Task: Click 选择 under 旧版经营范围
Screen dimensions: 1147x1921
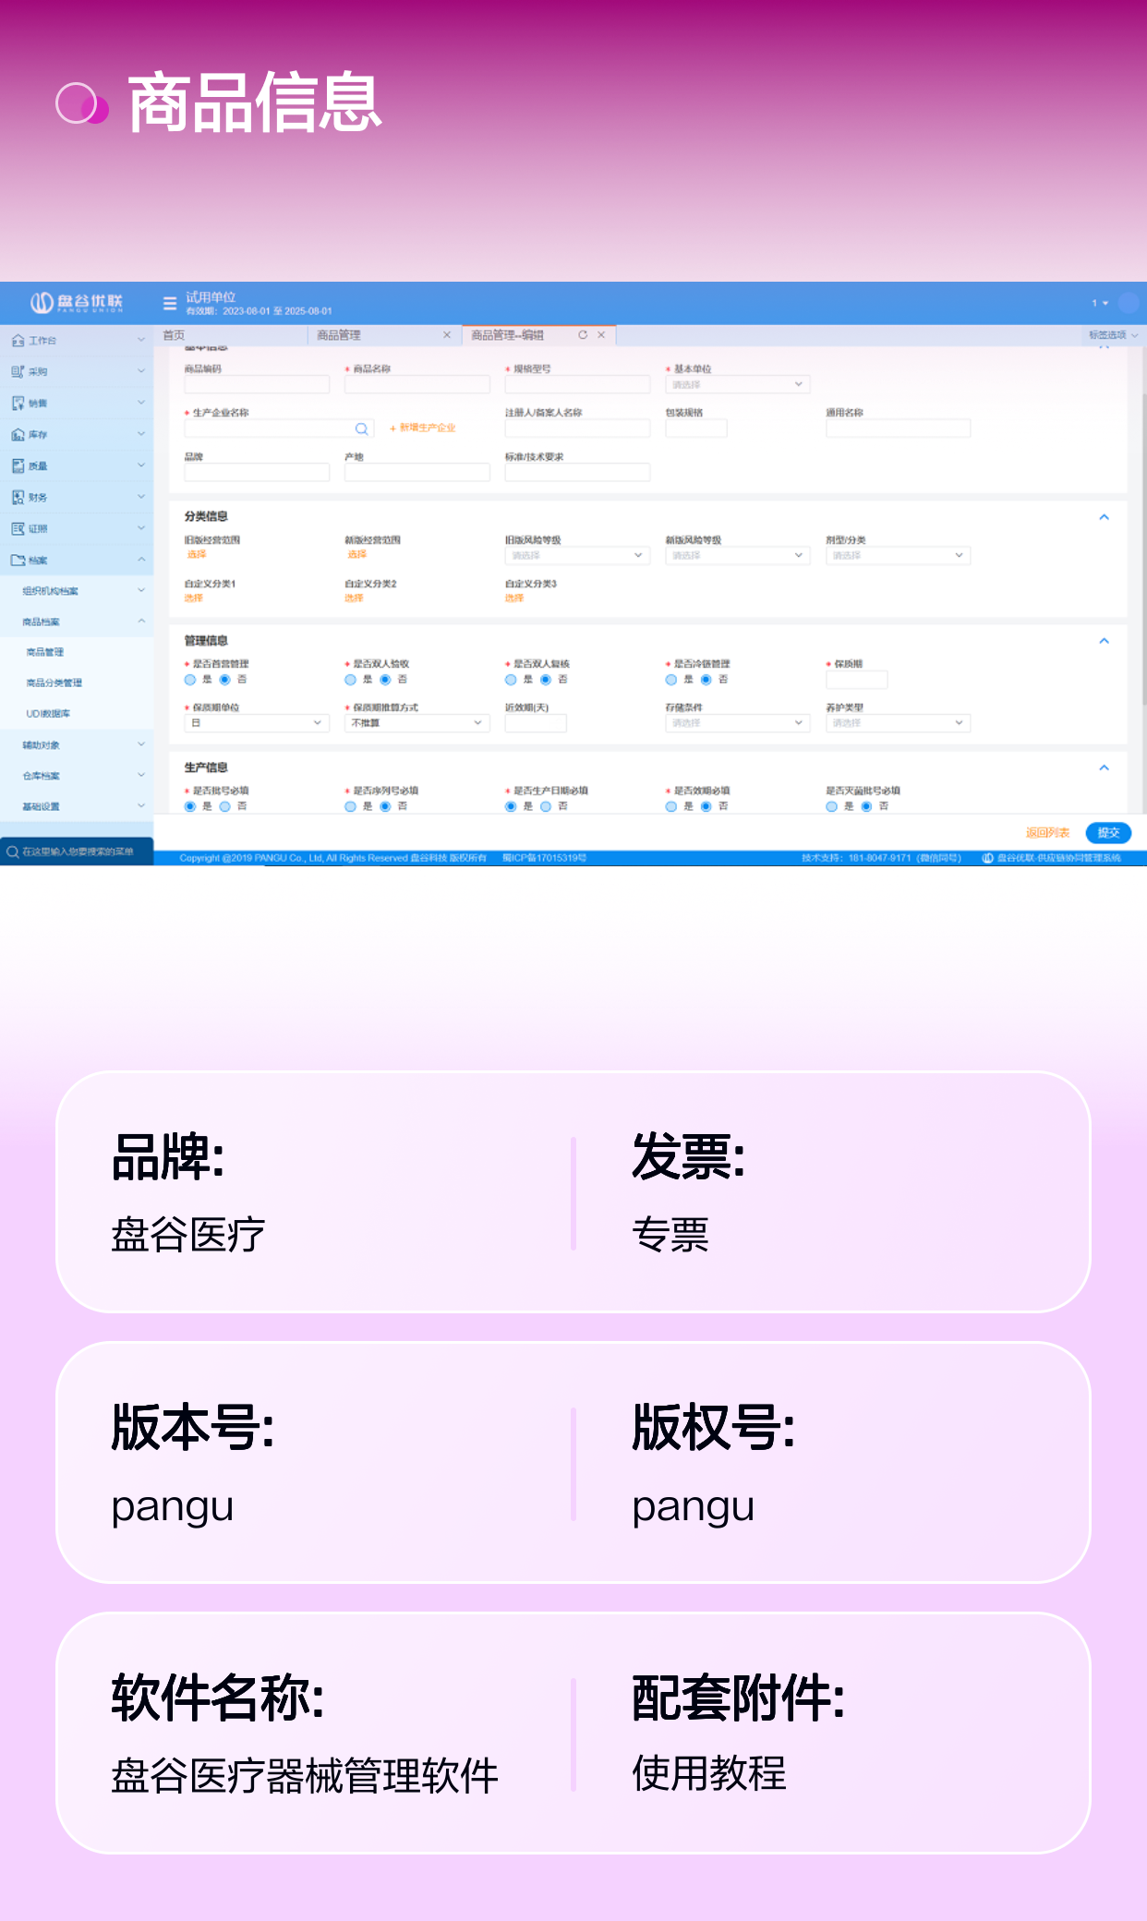Action: [197, 555]
